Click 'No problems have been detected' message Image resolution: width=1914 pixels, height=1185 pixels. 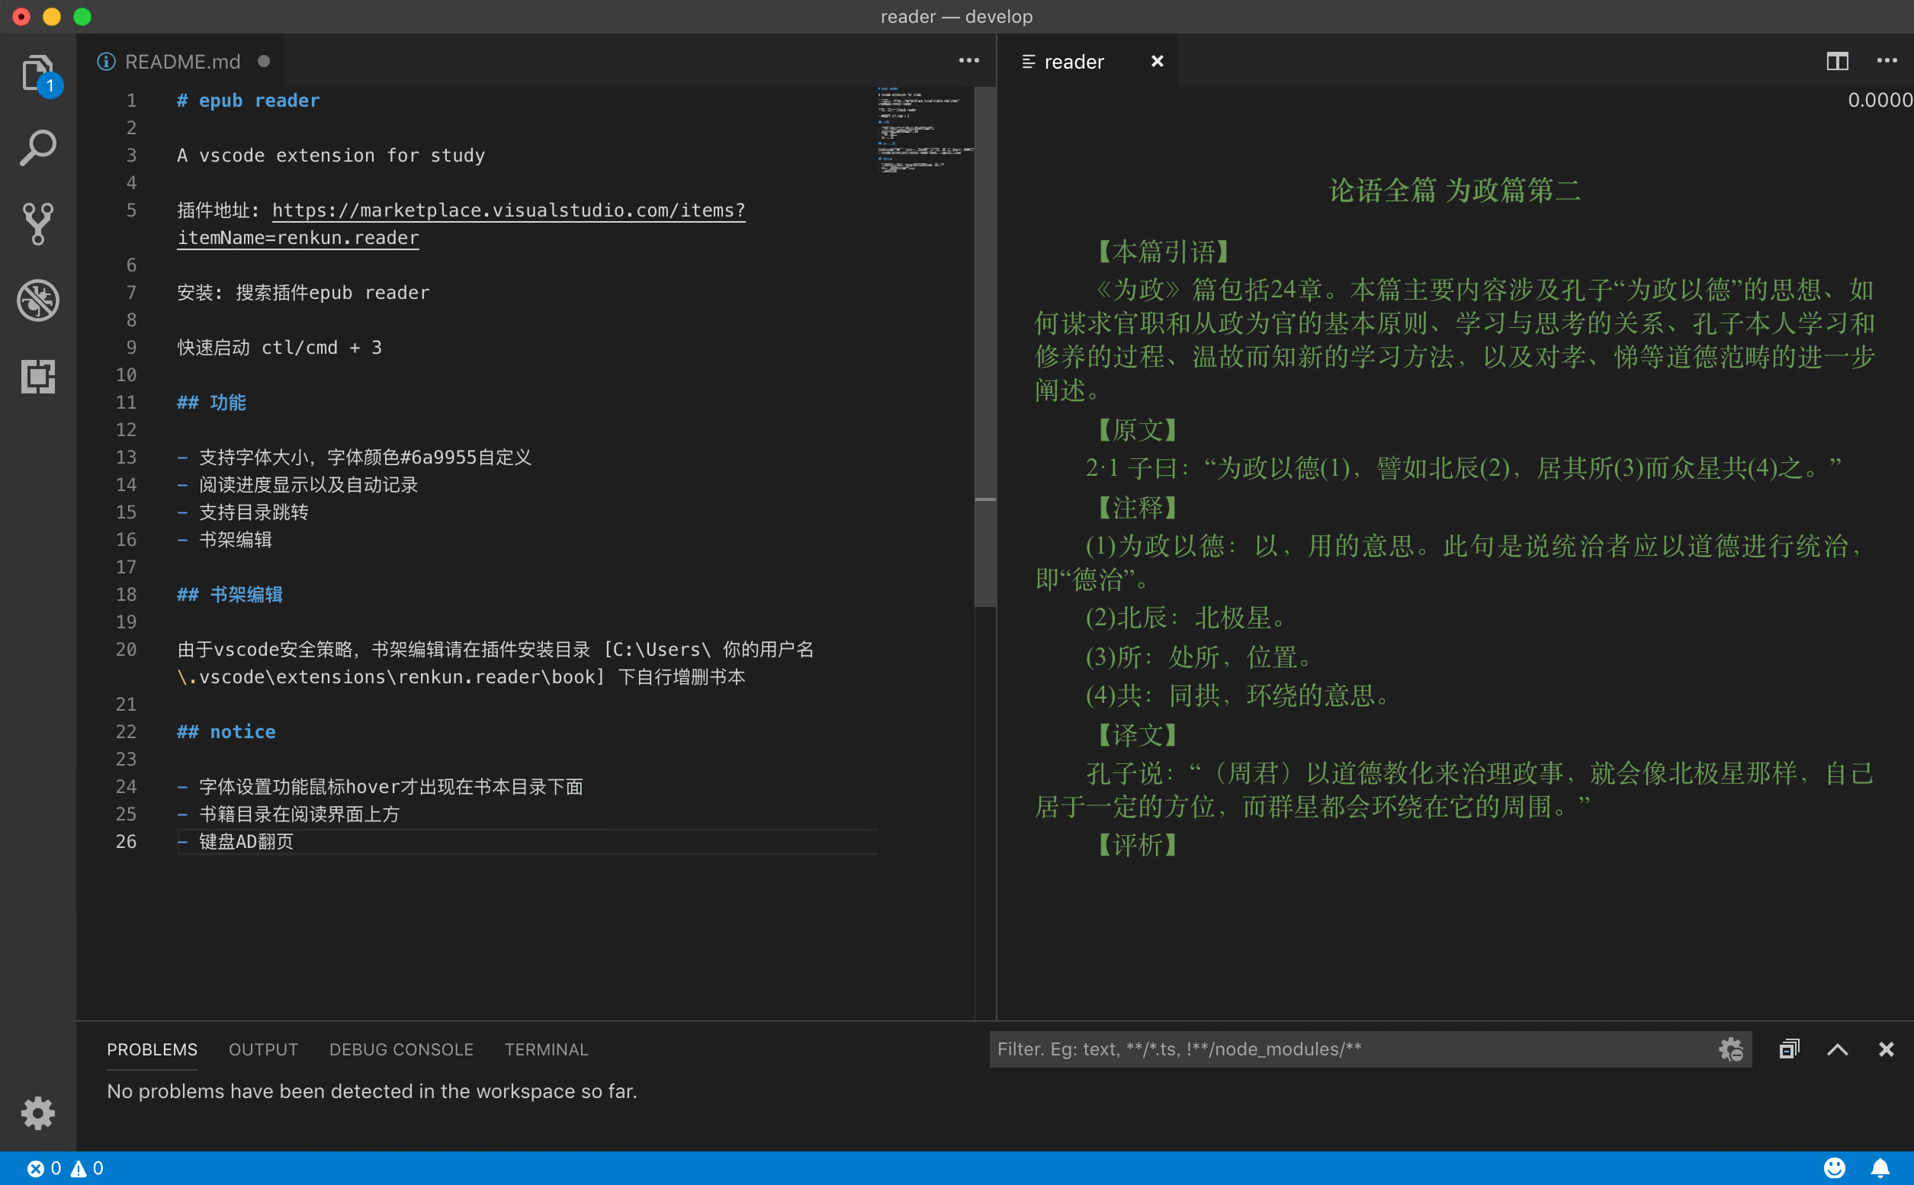(x=371, y=1091)
